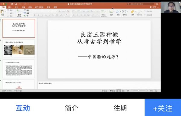Click the New Slide icon
The image size is (181, 116).
(19, 11)
